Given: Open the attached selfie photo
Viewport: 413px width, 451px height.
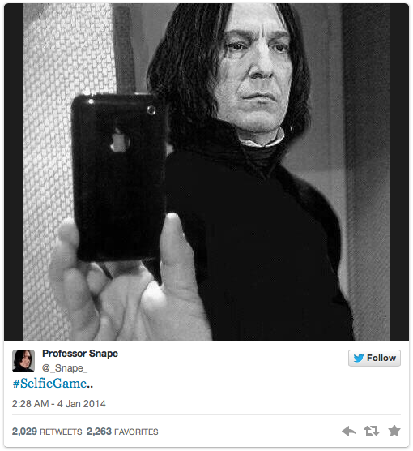Looking at the screenshot, I should click(206, 172).
